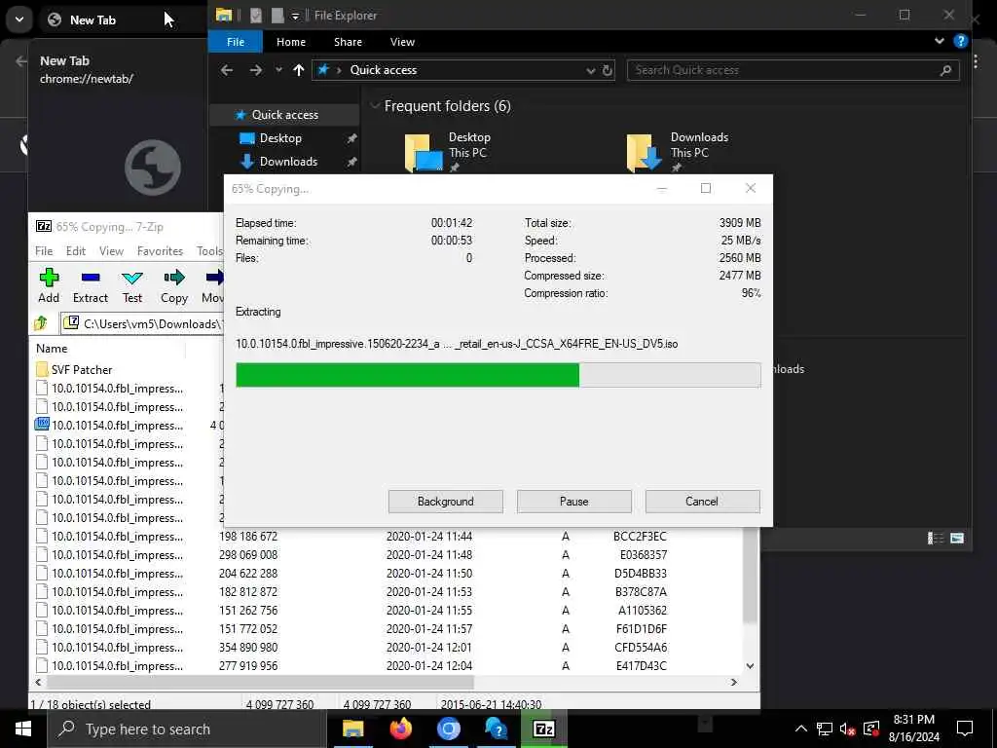Click the Copy toolbar icon in 7-Zip
The width and height of the screenshot is (997, 748).
(x=173, y=285)
